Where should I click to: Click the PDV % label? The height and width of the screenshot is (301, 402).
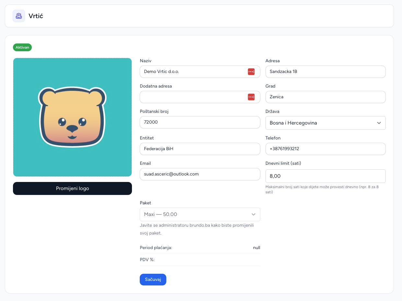147,259
